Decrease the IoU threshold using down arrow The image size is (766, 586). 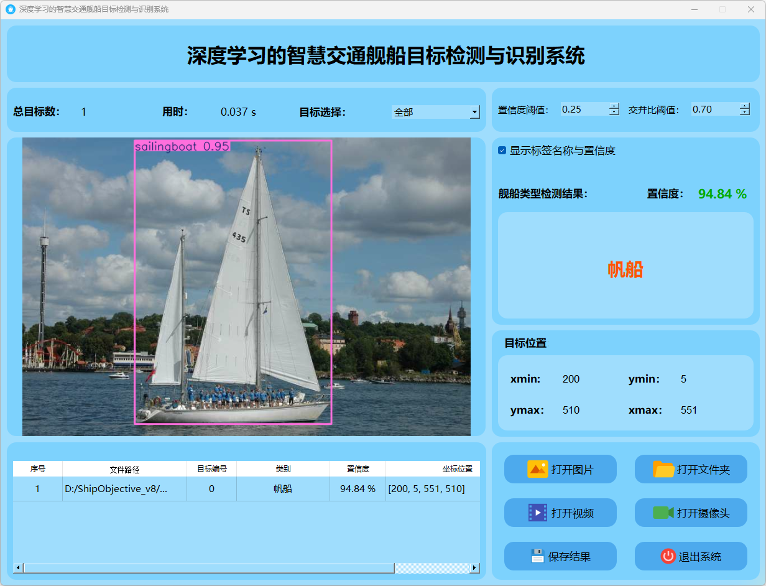tap(745, 113)
